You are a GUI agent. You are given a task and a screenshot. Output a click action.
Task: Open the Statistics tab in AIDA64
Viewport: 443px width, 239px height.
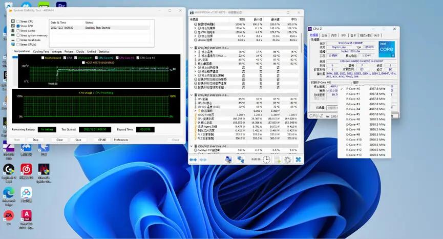point(104,51)
